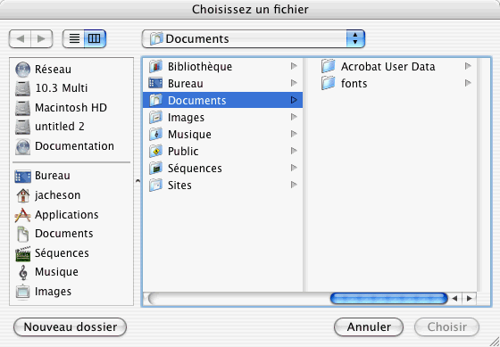Select the Réseau network globe icon
The height and width of the screenshot is (347, 500).
tap(23, 70)
